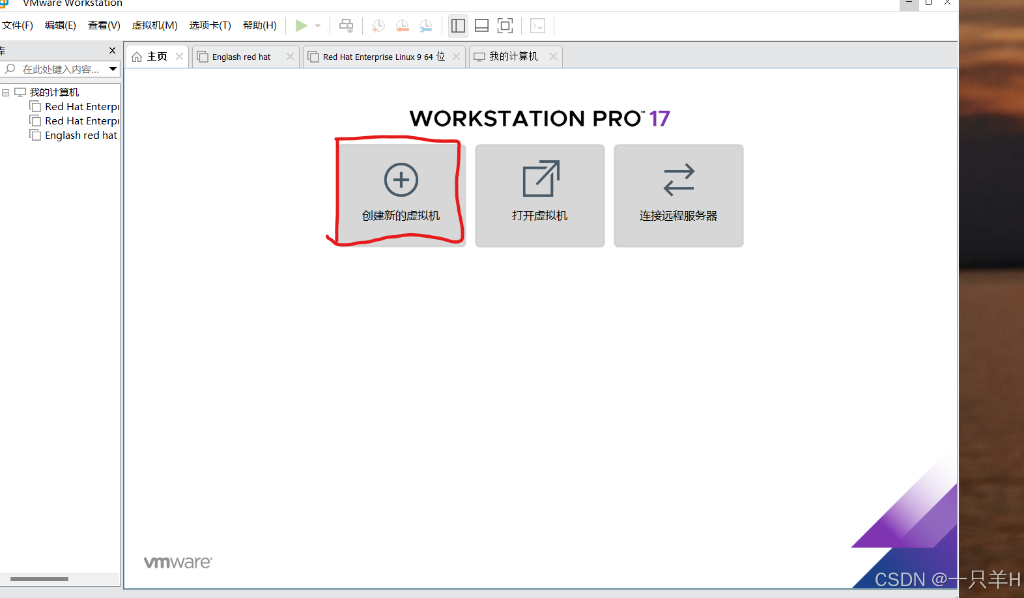Click the WORKSTATION PRO 17 heading text
This screenshot has height=598, width=1024.
tap(539, 119)
